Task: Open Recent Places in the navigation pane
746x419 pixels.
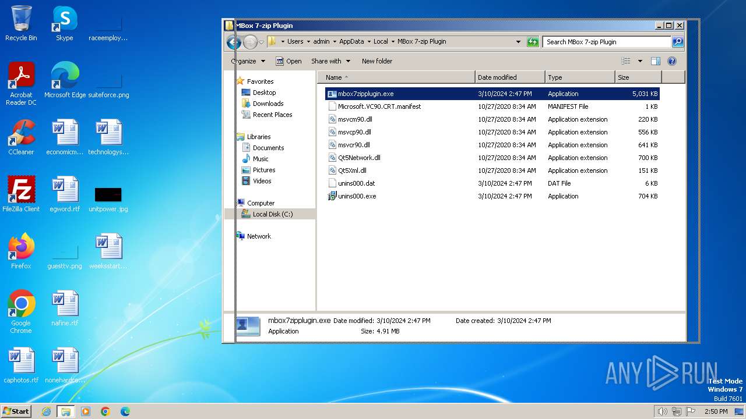Action: (x=272, y=115)
